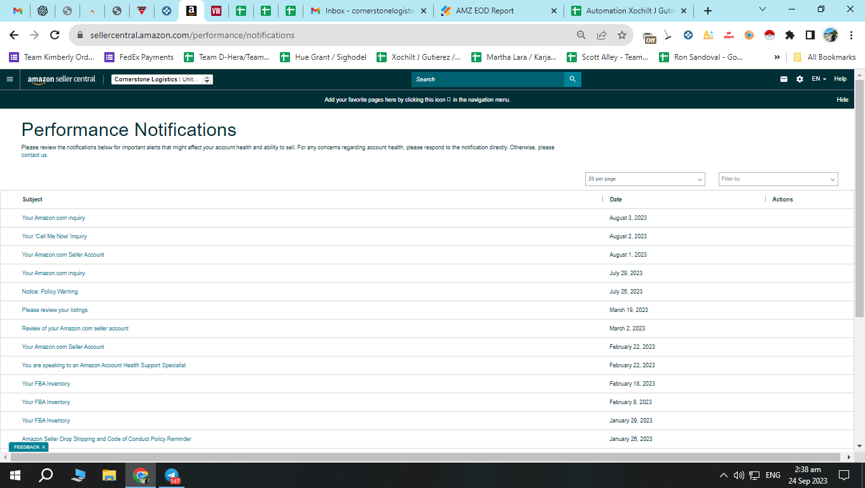The image size is (865, 488).
Task: Open Telegram from the taskbar
Action: click(172, 475)
